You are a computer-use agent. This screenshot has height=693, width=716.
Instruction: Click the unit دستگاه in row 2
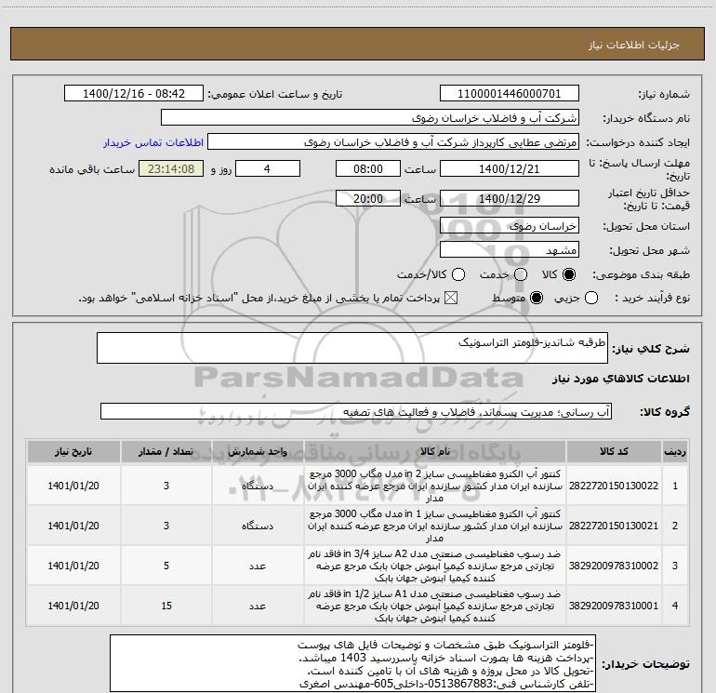click(x=258, y=526)
